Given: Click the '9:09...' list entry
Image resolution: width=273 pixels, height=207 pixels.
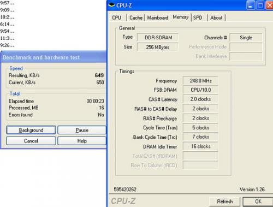Looking at the screenshot, I should coord(7,10).
